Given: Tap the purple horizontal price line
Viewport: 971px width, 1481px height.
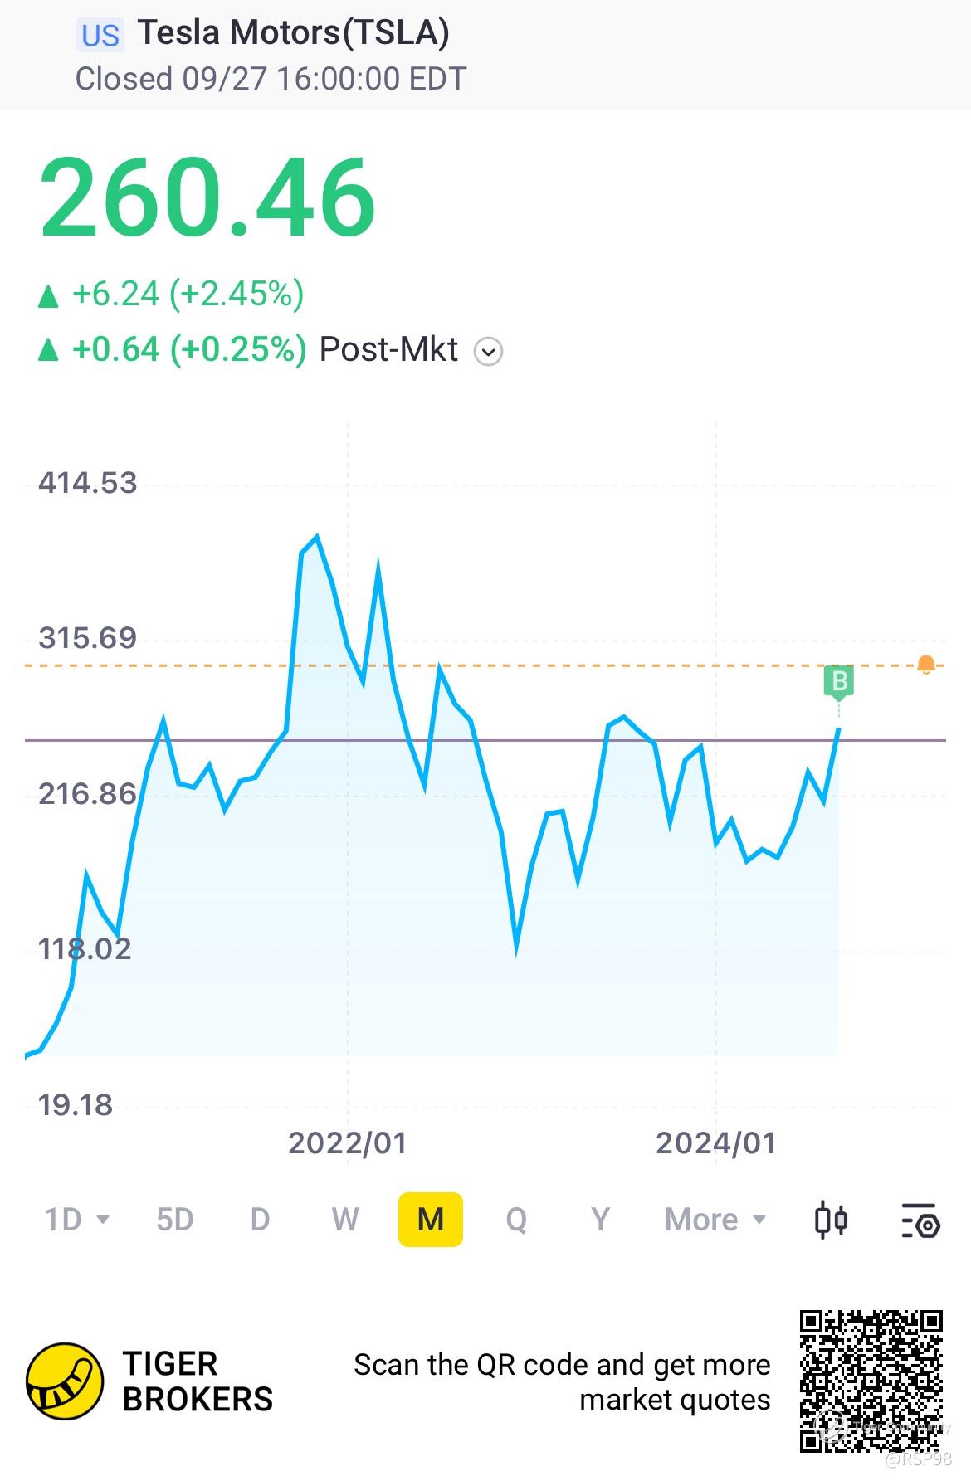Looking at the screenshot, I should pyautogui.click(x=486, y=739).
